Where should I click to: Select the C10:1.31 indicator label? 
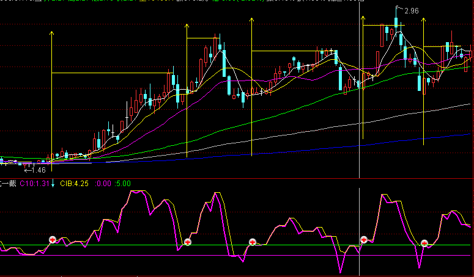coord(34,182)
